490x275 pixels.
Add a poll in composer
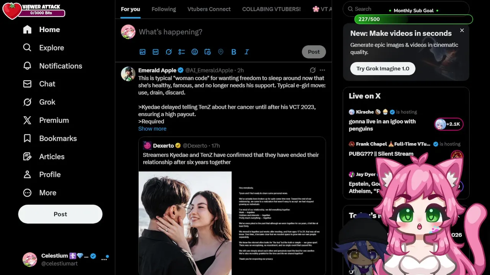coord(181,52)
